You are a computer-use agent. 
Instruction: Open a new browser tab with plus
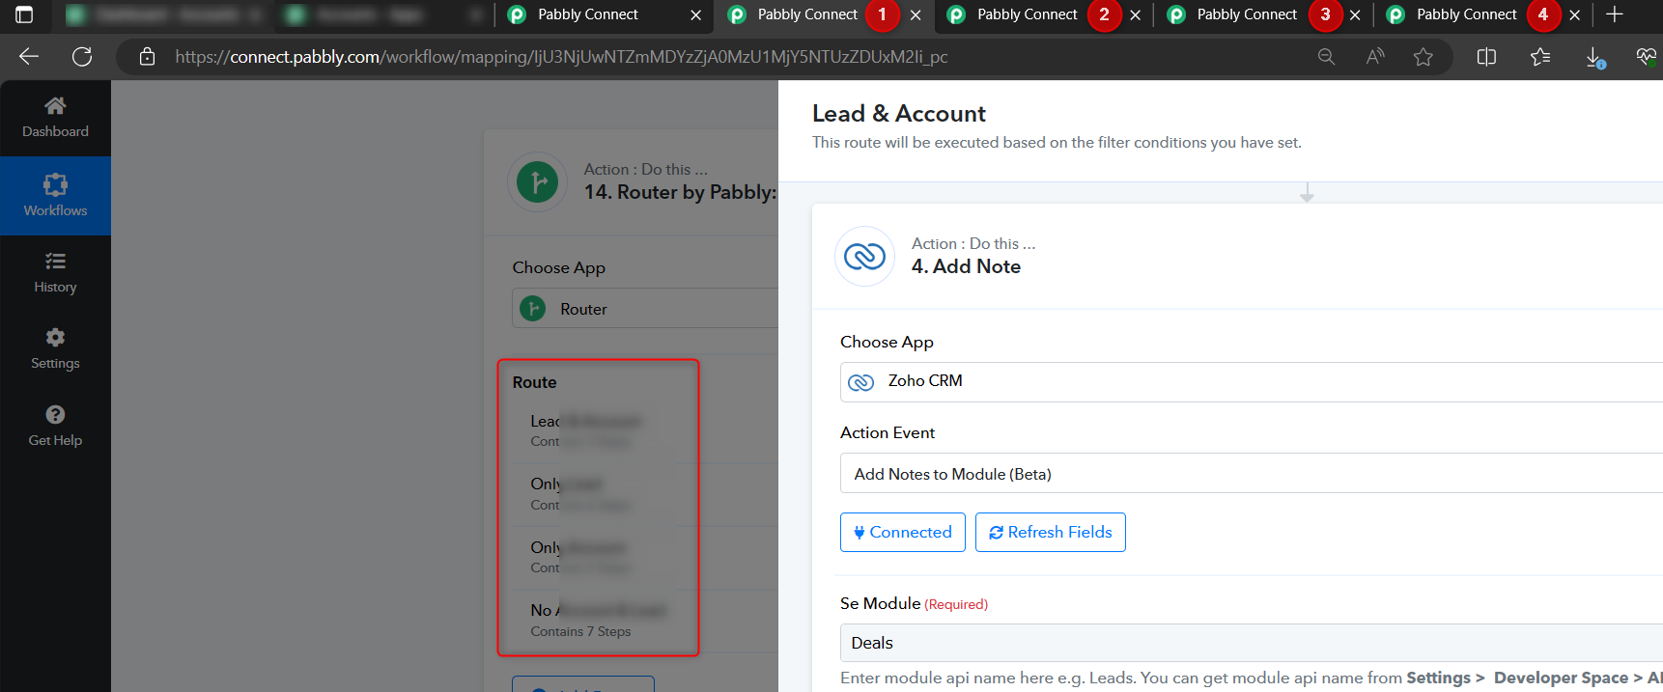click(1615, 14)
